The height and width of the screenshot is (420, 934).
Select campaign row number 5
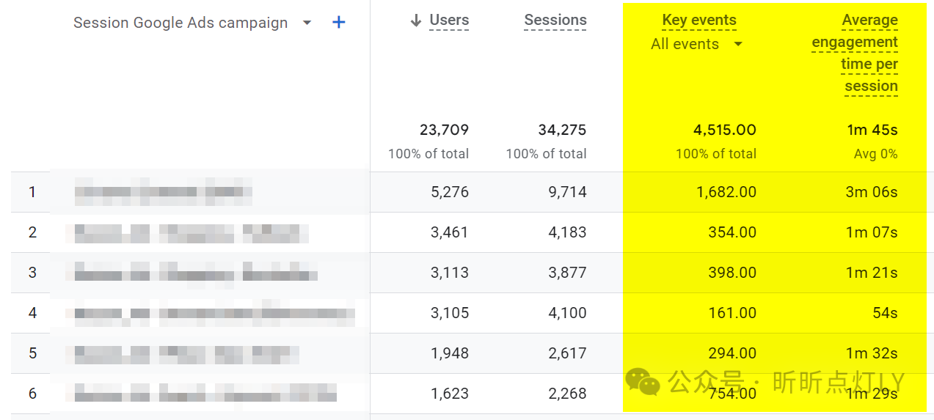coord(186,354)
